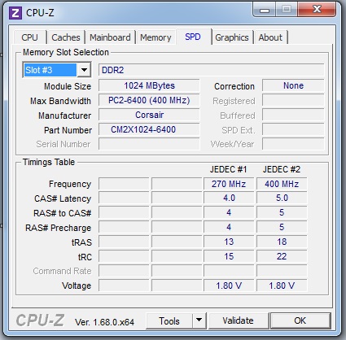Click the Part Number field CM2X1024-6400
Image resolution: width=346 pixels, height=340 pixels.
point(149,129)
